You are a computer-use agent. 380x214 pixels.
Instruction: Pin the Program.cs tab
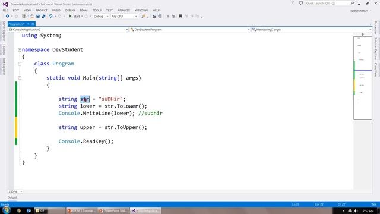[28, 24]
